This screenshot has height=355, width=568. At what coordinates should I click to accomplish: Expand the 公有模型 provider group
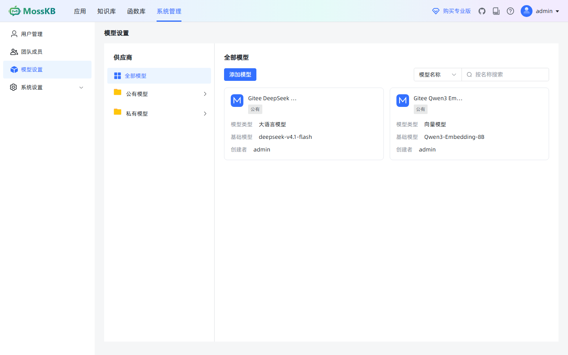[205, 94]
